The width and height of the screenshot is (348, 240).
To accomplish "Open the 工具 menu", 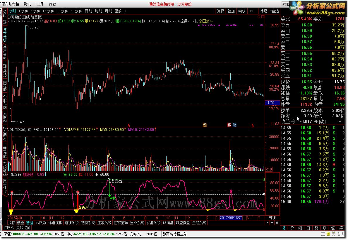I will pyautogui.click(x=40, y=4).
